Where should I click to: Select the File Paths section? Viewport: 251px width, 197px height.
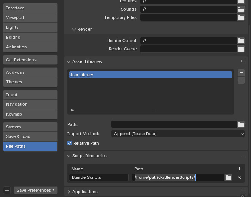(30, 147)
